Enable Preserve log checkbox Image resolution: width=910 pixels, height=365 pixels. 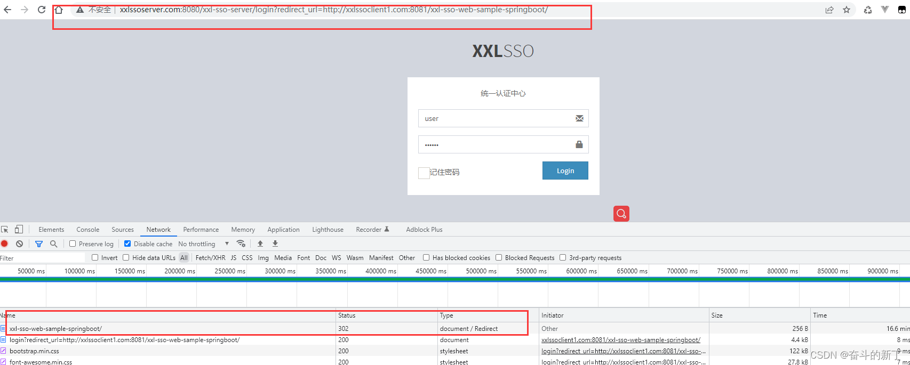tap(73, 244)
